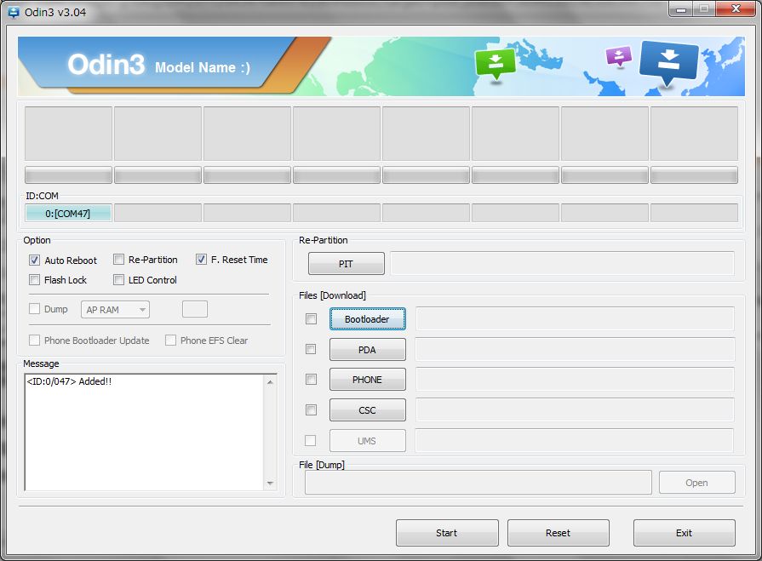Check the CSC file checkbox
Screen dimensions: 762x561
(x=311, y=410)
